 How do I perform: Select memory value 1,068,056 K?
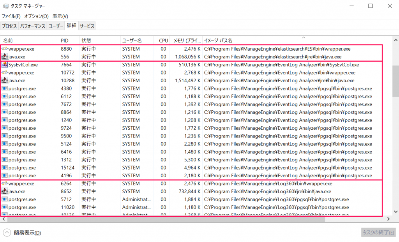187,57
